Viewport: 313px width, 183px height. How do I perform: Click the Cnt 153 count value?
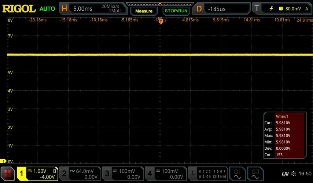(x=279, y=155)
